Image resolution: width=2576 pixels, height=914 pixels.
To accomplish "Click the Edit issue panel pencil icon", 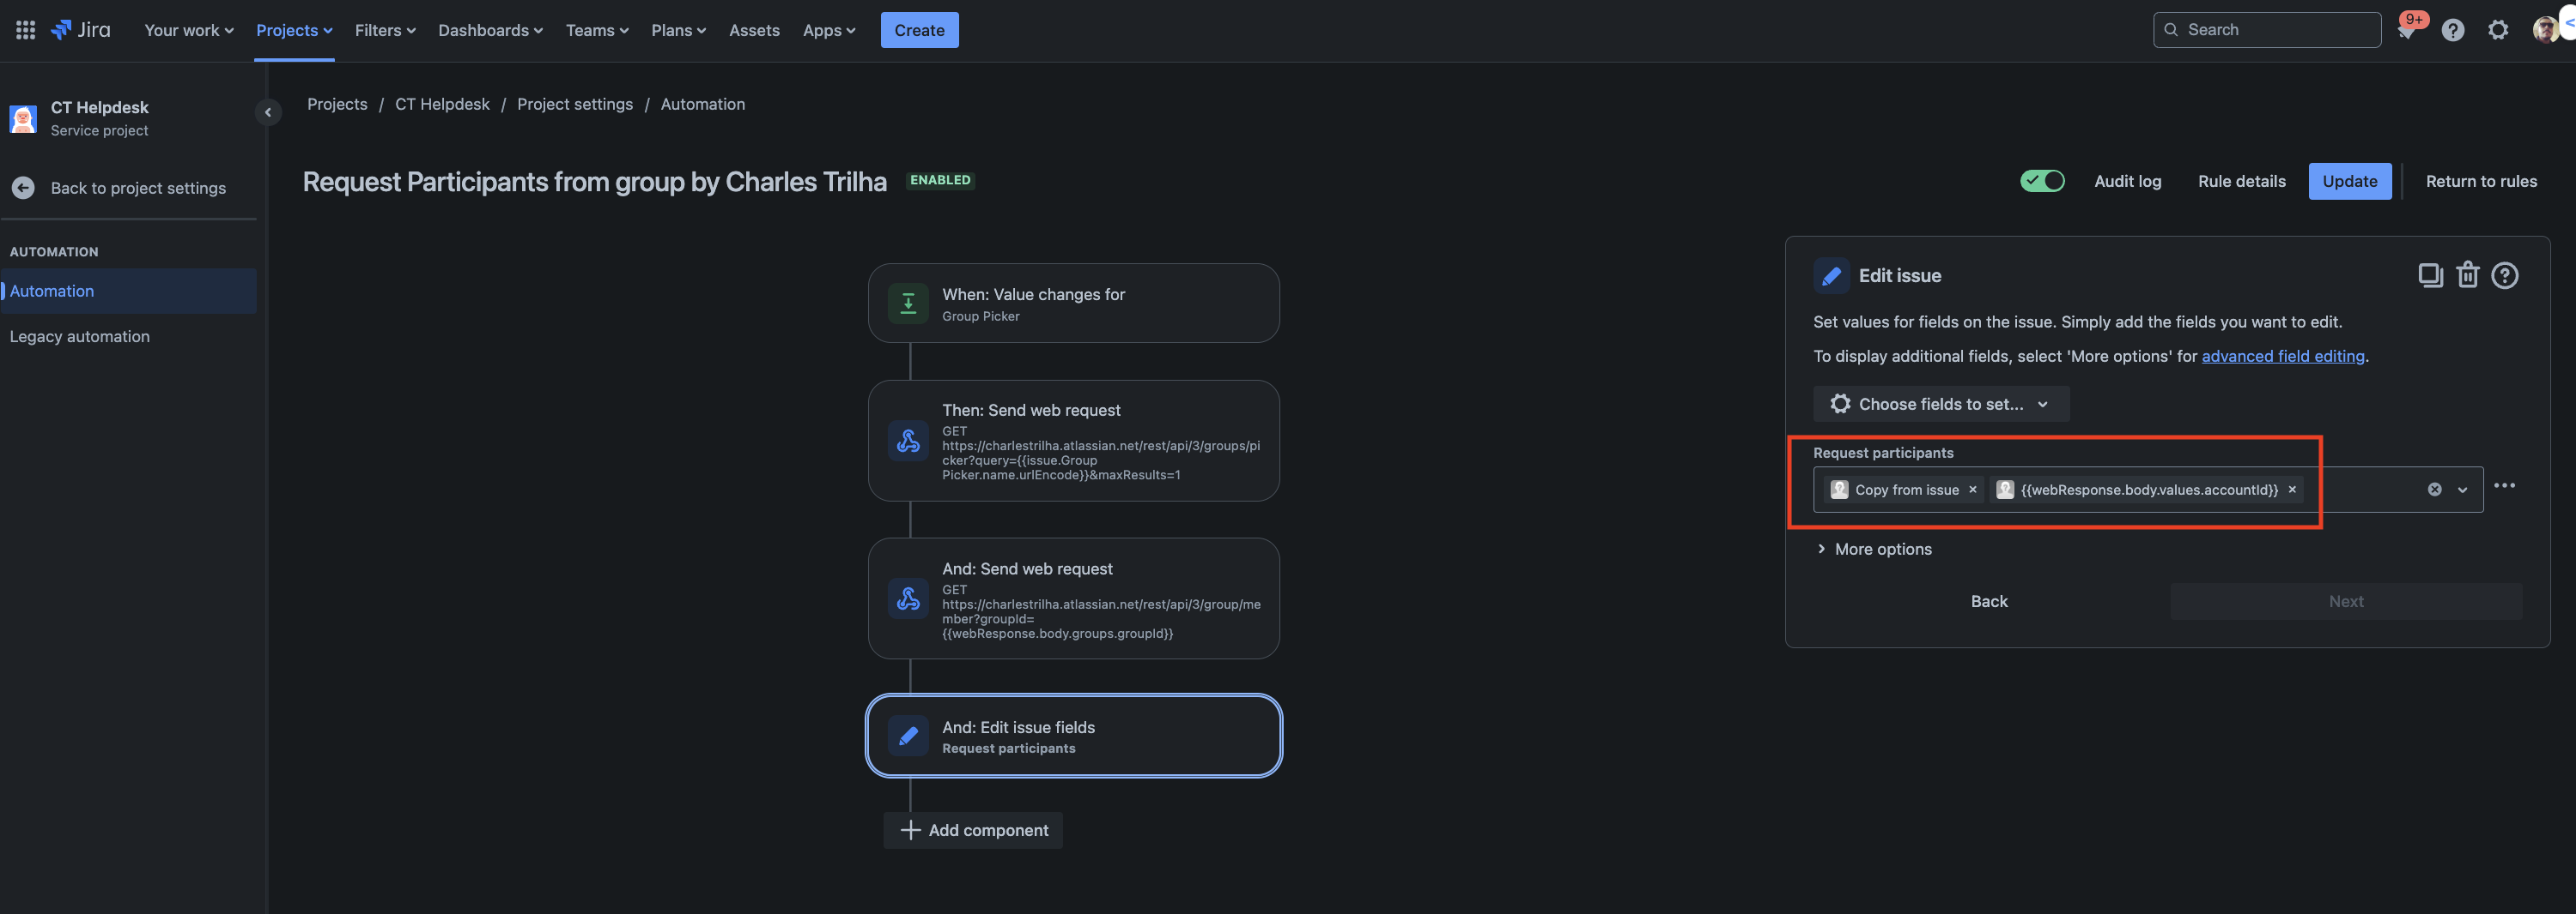I will pos(1831,276).
